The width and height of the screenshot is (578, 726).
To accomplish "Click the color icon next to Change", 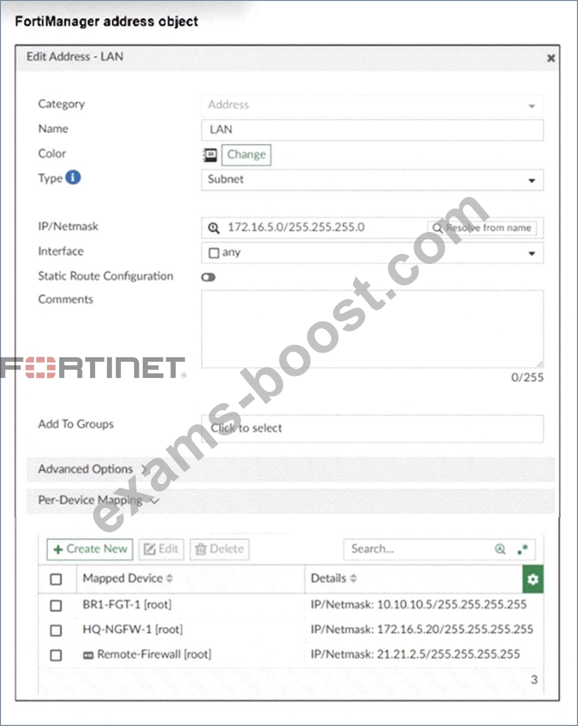I will tap(210, 155).
